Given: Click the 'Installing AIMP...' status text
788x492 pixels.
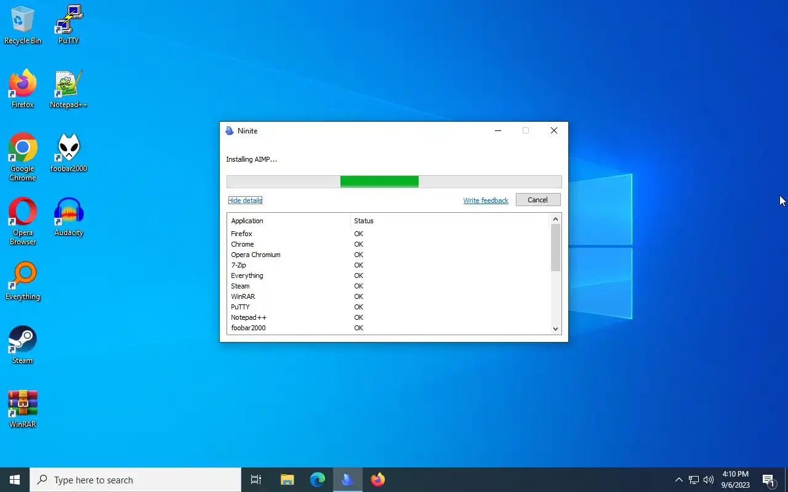Looking at the screenshot, I should pyautogui.click(x=251, y=159).
